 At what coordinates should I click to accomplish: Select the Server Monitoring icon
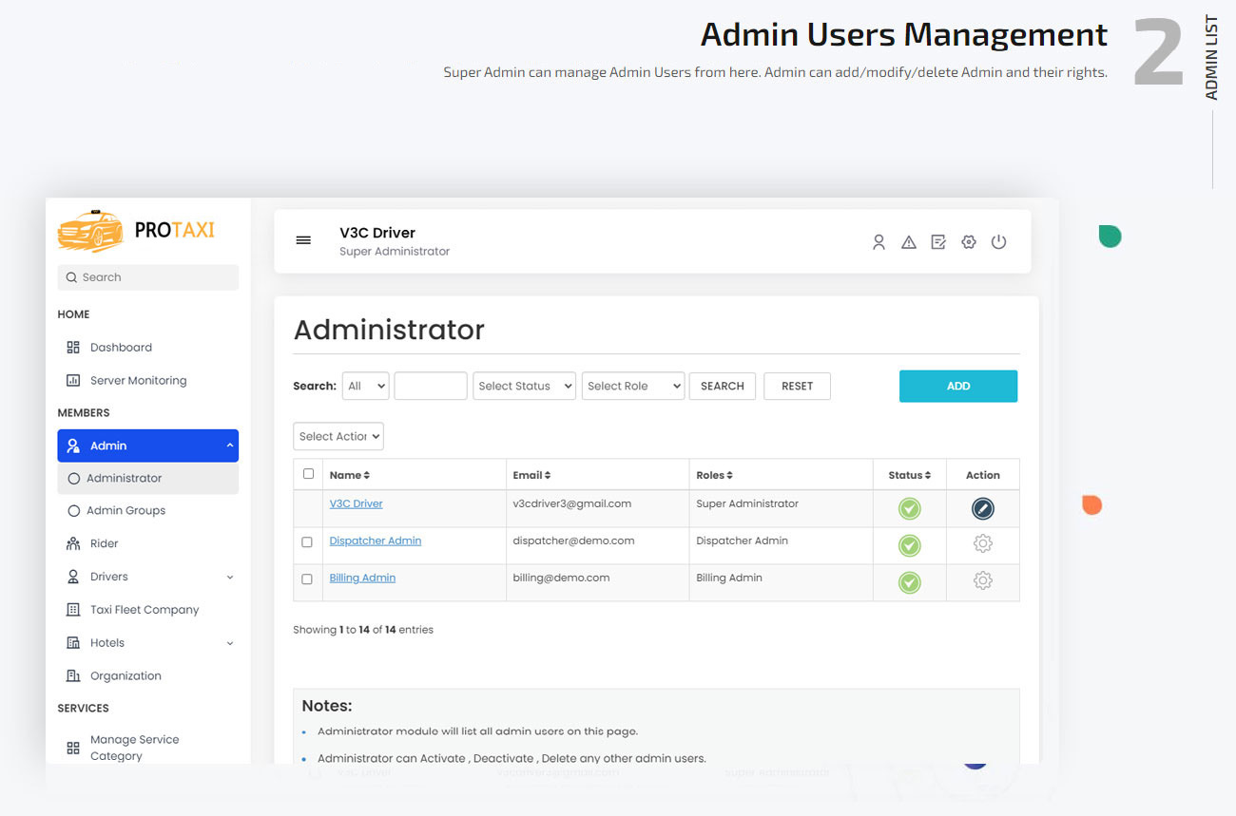(72, 380)
